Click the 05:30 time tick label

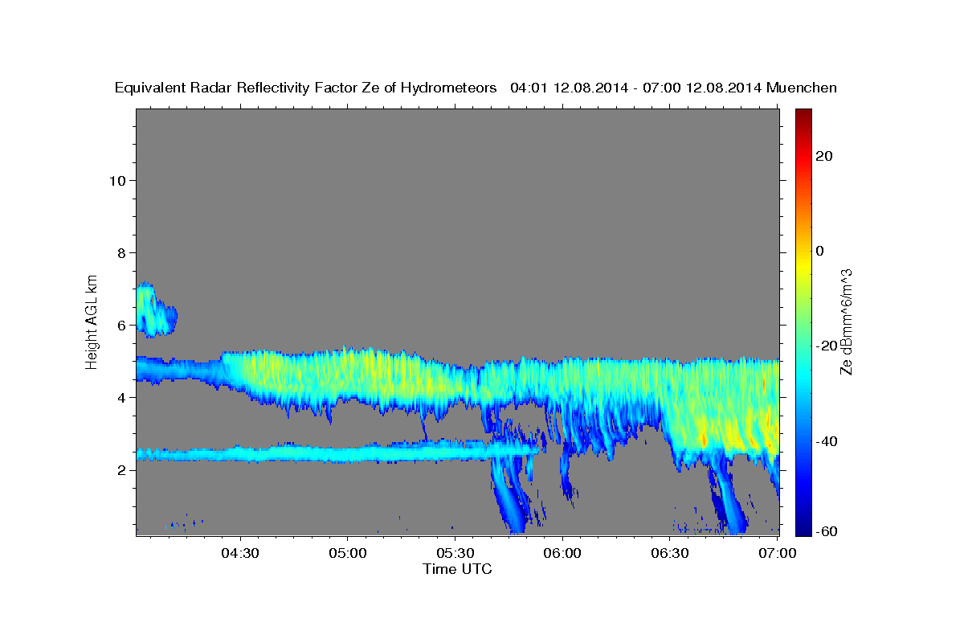point(455,553)
